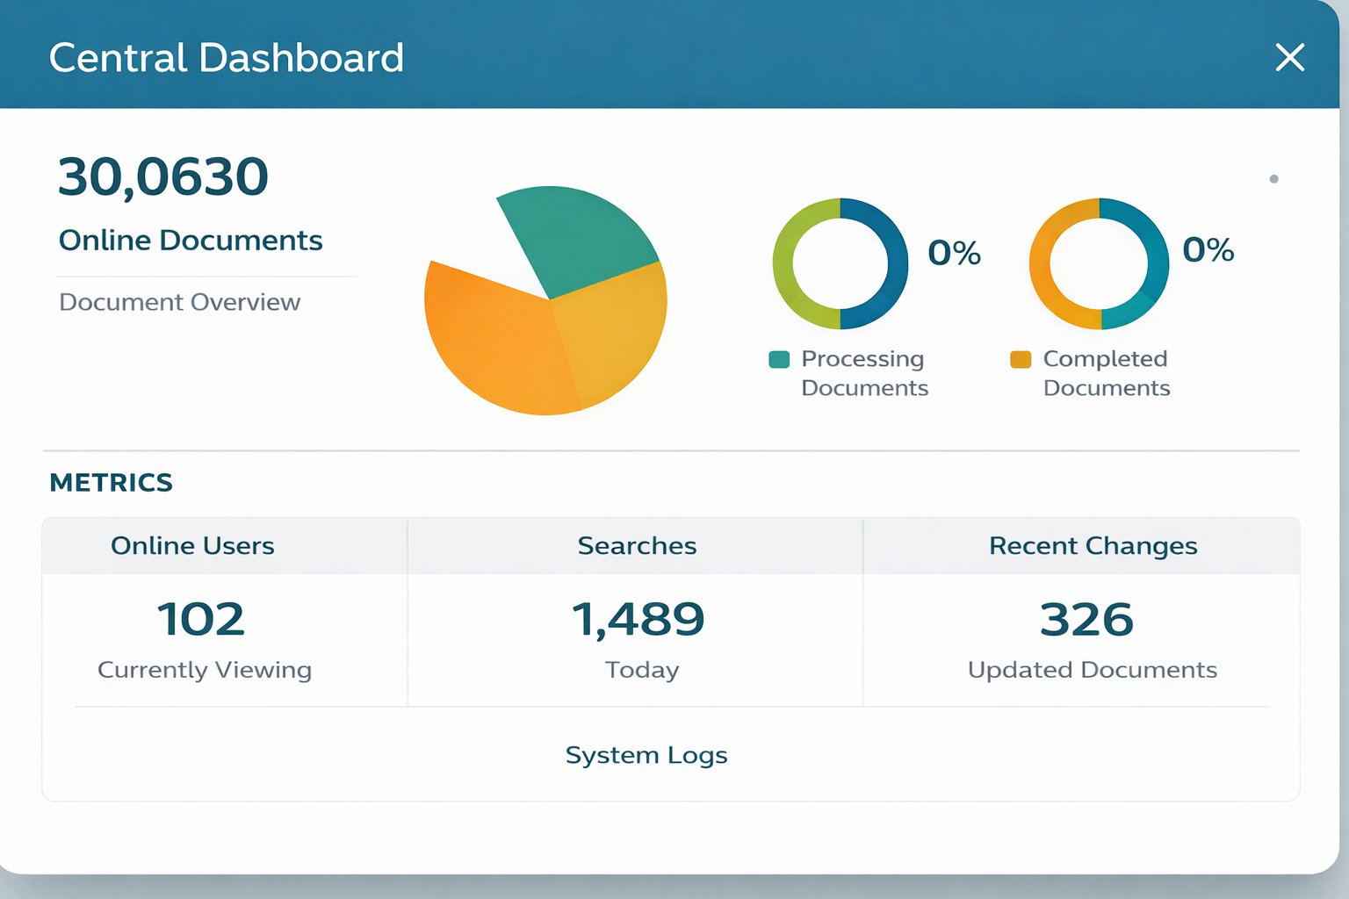Select the green Processing Documents legend swatch
The image size is (1349, 899).
tap(780, 359)
